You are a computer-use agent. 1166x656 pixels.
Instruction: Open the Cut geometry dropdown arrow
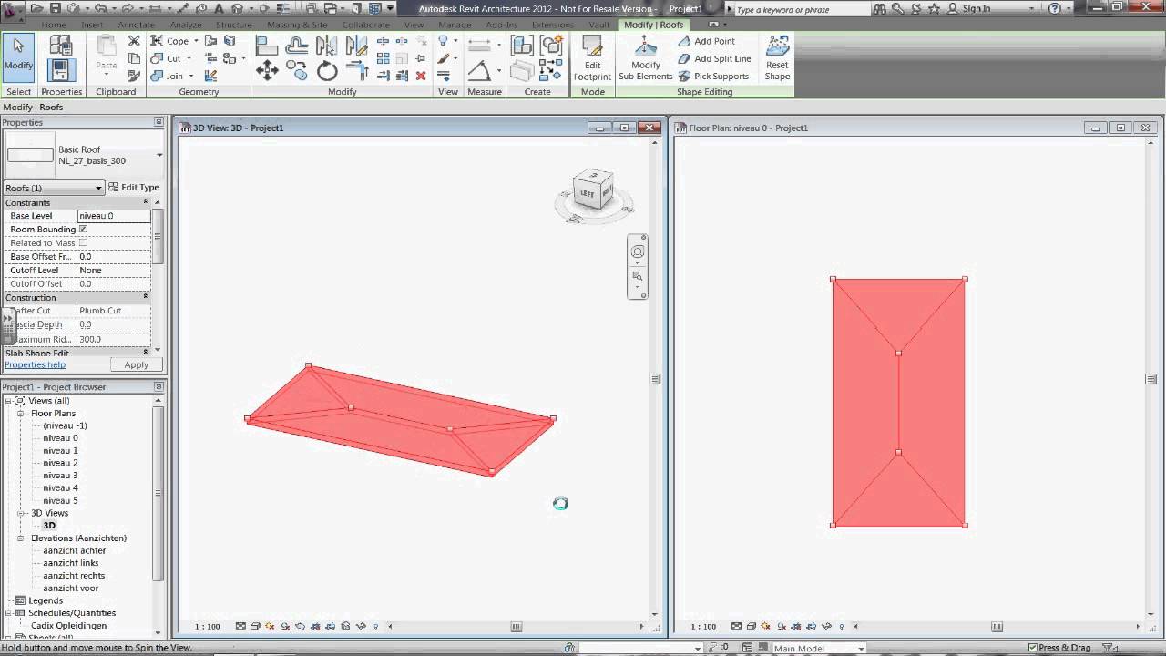(189, 58)
